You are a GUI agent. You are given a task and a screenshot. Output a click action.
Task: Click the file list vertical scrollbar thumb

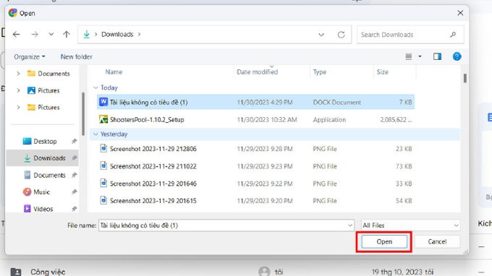point(465,78)
